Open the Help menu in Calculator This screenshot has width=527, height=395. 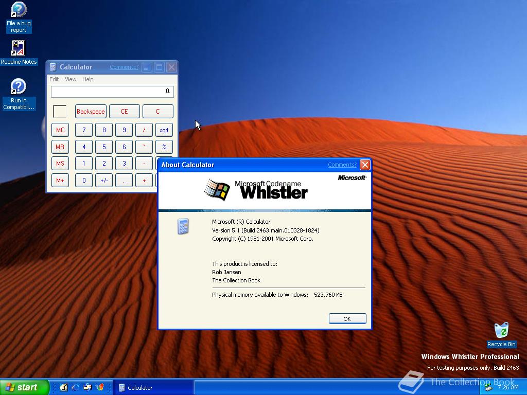click(x=87, y=79)
